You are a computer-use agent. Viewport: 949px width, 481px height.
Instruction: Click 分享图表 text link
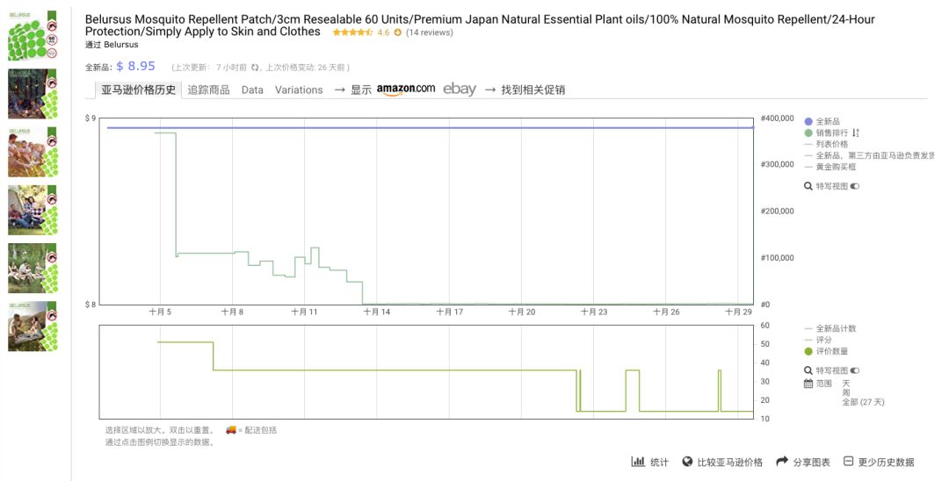[812, 463]
